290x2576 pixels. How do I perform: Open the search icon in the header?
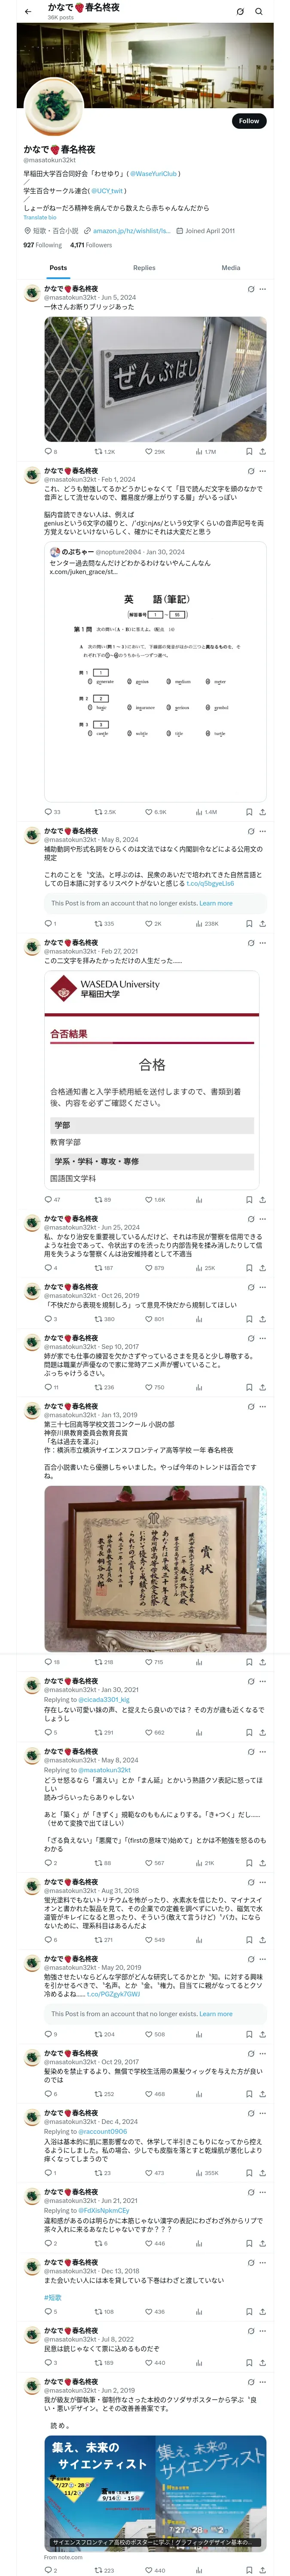tap(259, 12)
